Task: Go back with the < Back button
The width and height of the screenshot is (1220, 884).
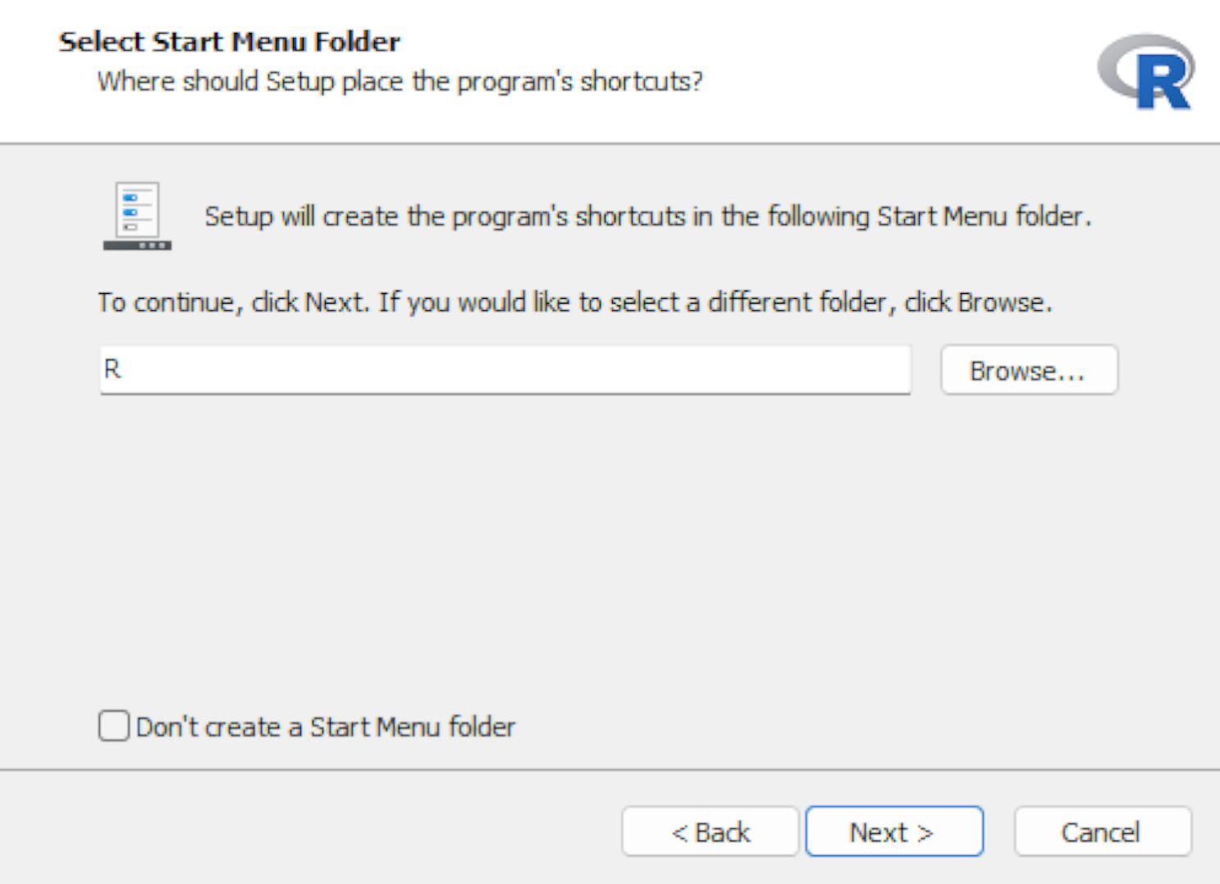Action: [x=710, y=832]
